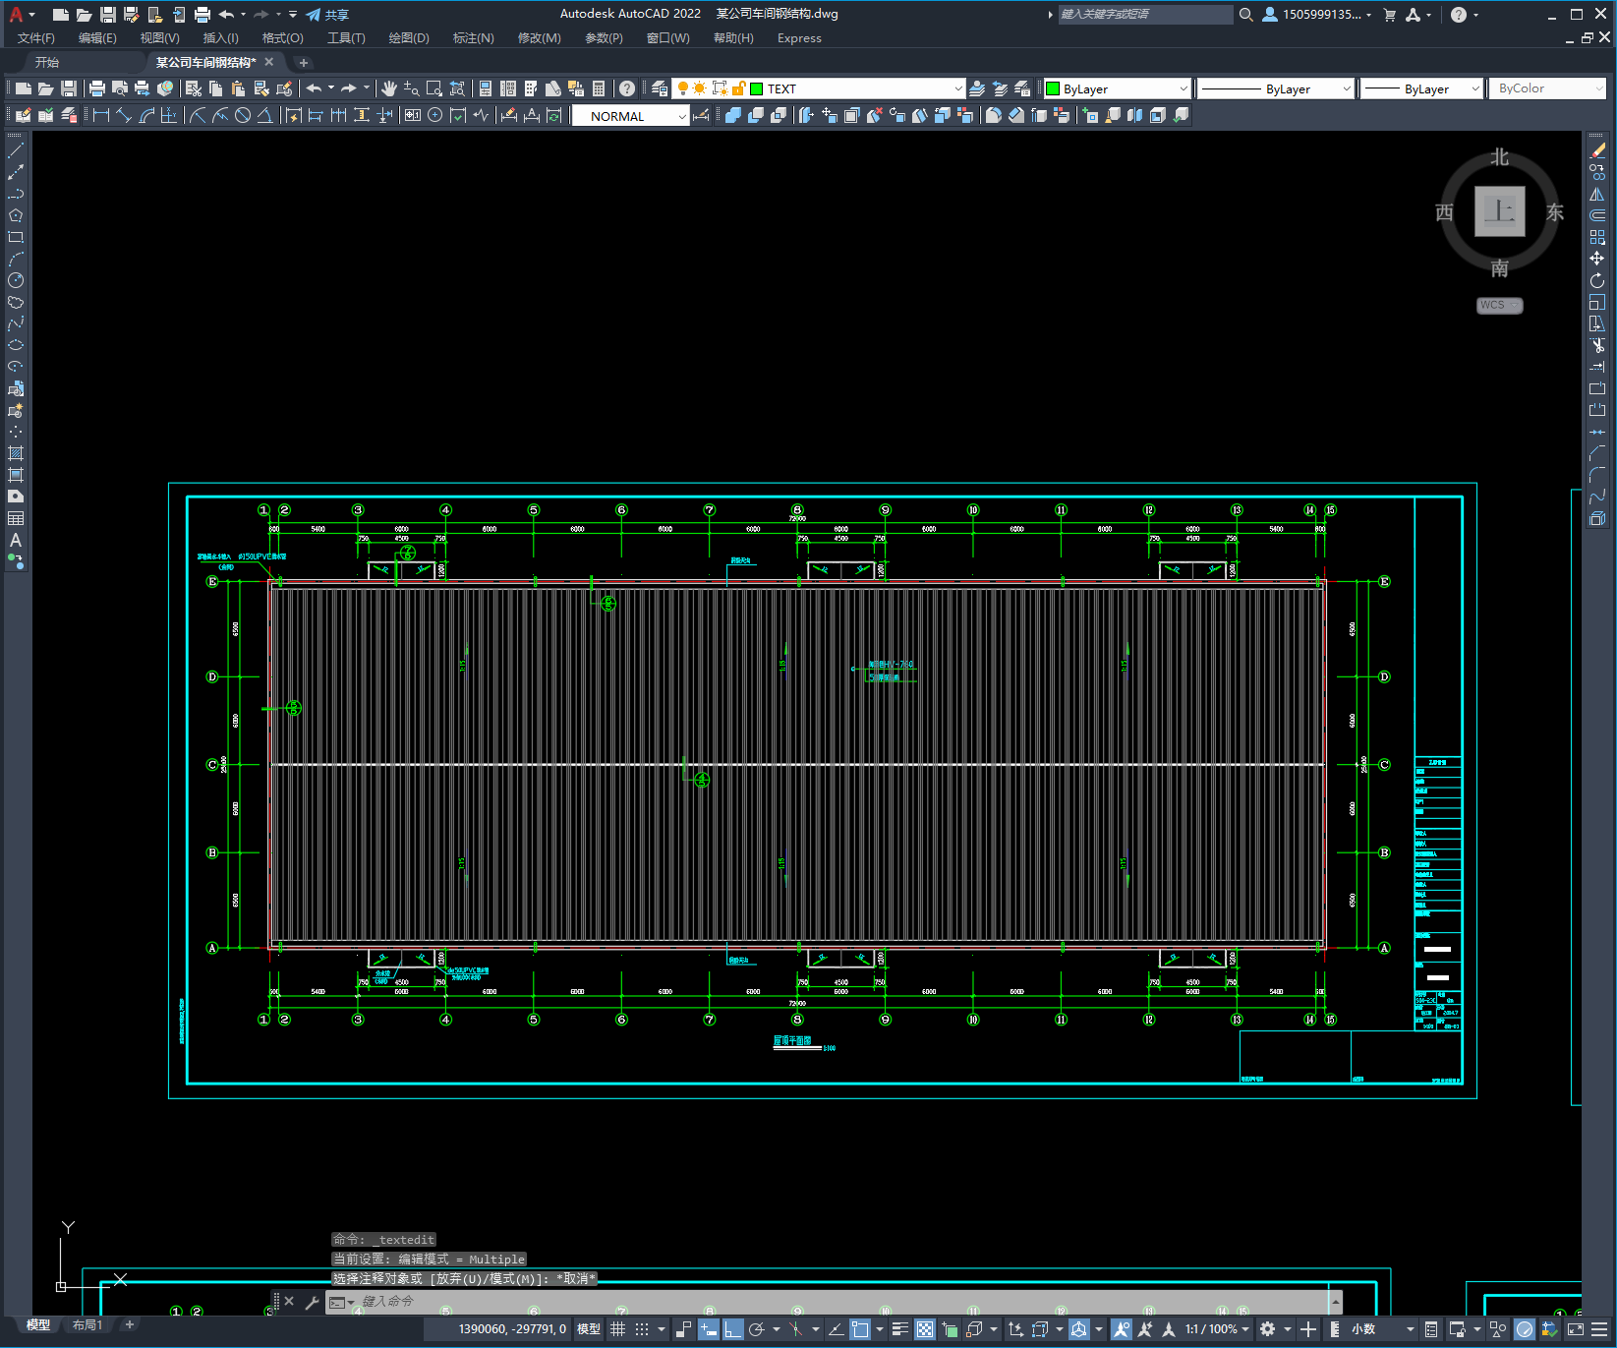Toggle transparency display in status bar

pyautogui.click(x=925, y=1329)
